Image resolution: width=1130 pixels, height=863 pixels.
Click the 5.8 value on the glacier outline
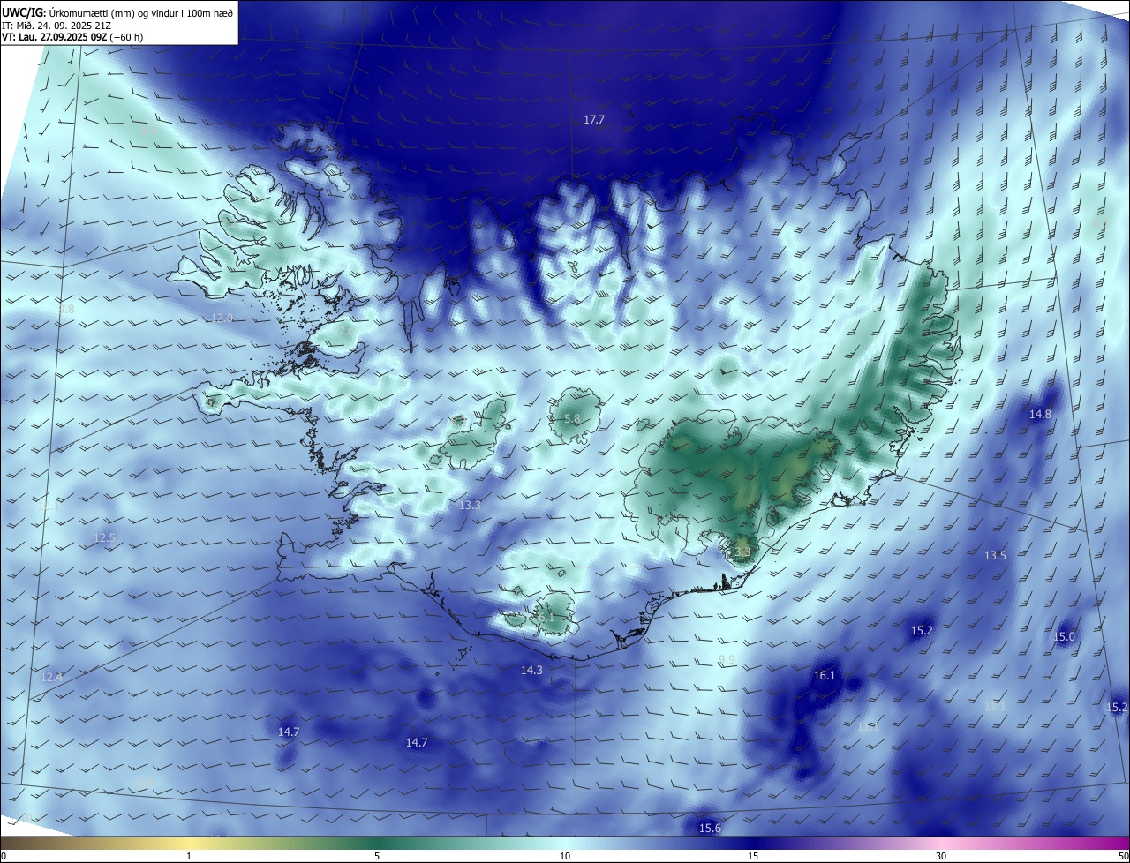[x=572, y=419]
